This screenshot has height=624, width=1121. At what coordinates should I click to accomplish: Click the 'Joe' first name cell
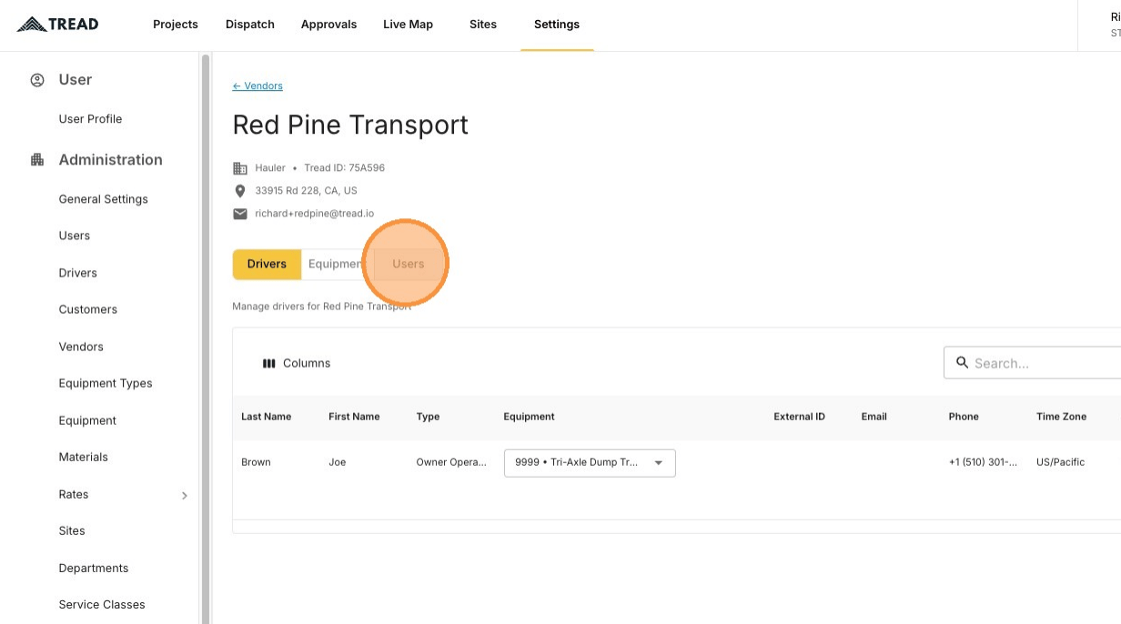pyautogui.click(x=338, y=462)
